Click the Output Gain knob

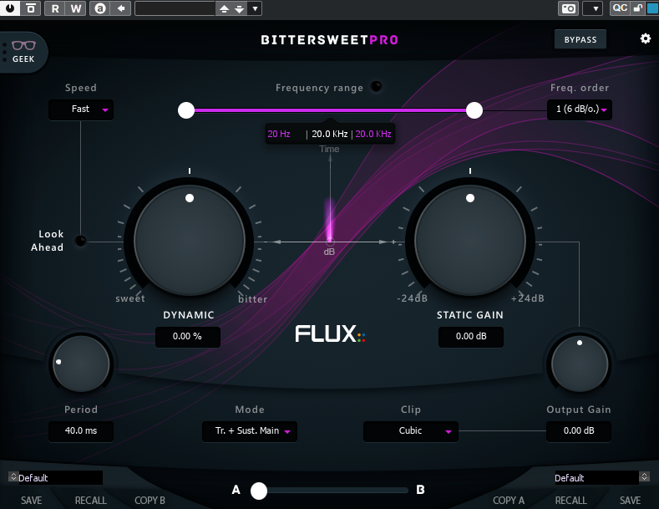coord(579,364)
